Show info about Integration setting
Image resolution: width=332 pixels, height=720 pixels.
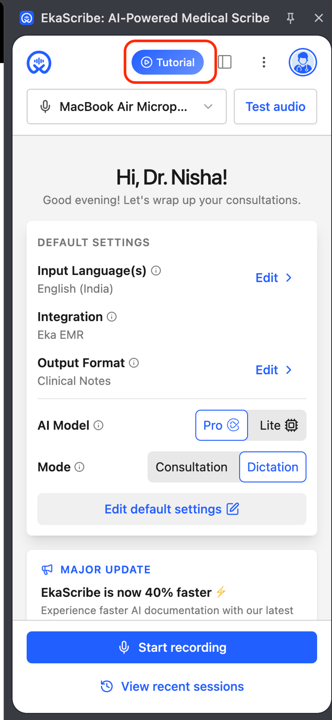pos(112,317)
